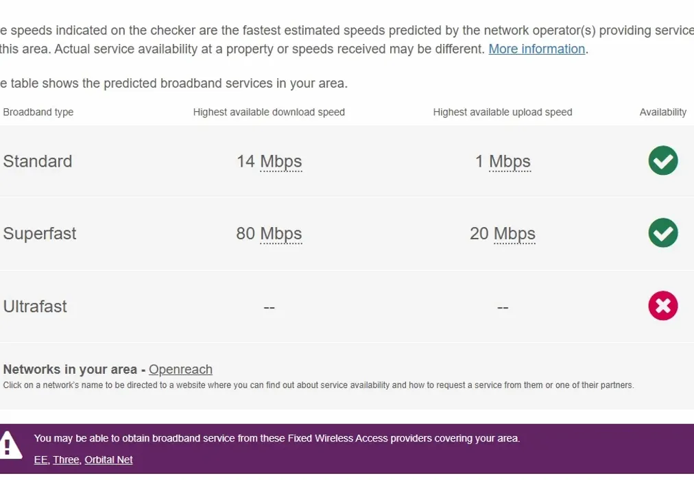Image resolution: width=694 pixels, height=480 pixels.
Task: Click the Availability column header
Action: click(x=663, y=112)
